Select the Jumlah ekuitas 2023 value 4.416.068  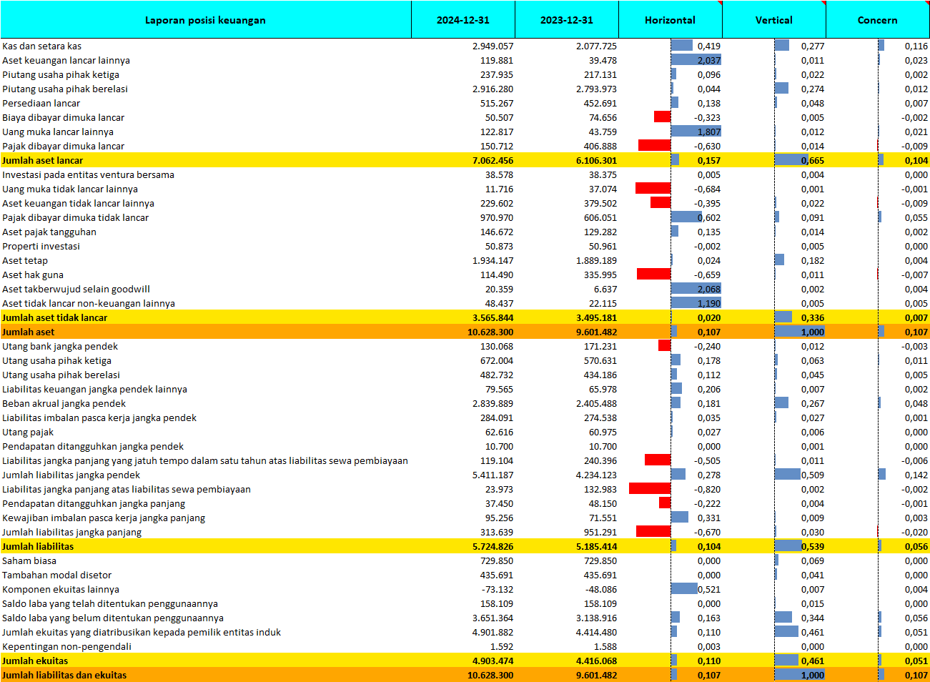click(595, 661)
